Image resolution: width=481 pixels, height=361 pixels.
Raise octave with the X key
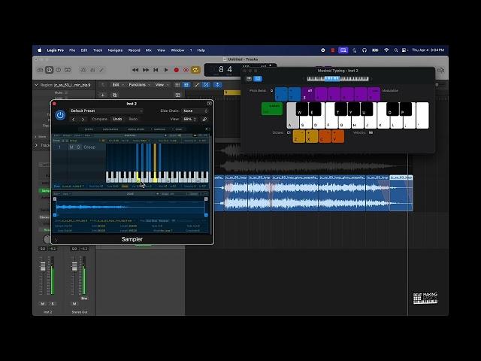click(x=312, y=137)
